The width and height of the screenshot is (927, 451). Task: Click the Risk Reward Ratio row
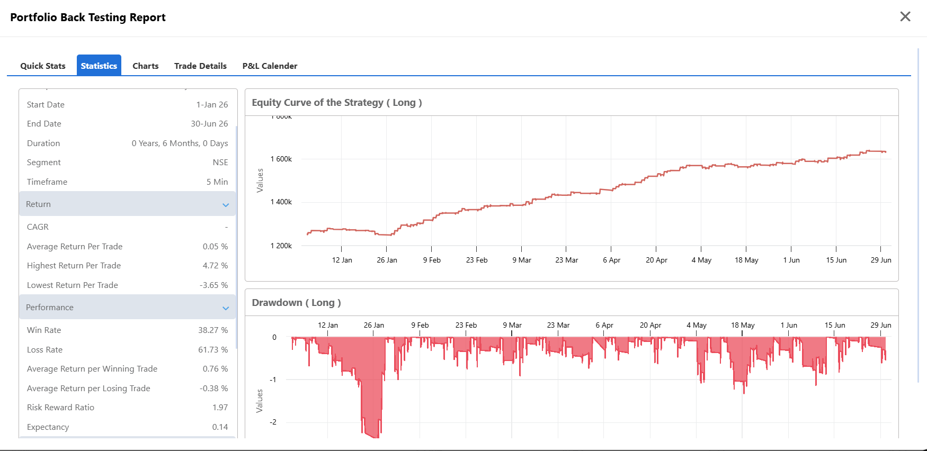point(127,407)
